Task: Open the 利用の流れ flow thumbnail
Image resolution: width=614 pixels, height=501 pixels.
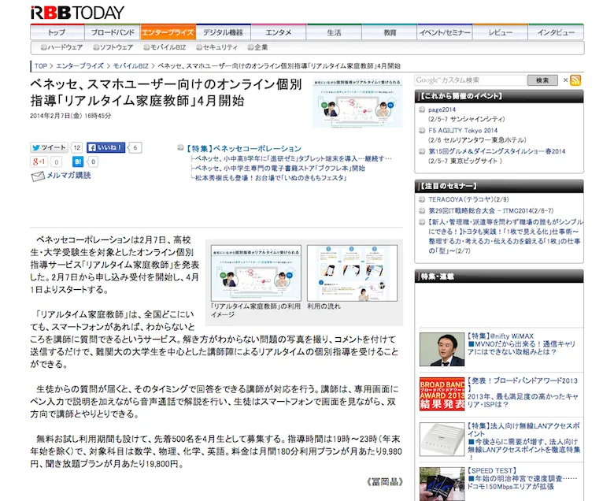Action: pos(352,273)
